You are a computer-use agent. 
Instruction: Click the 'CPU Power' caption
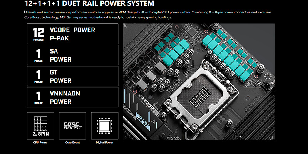[x=40, y=142]
